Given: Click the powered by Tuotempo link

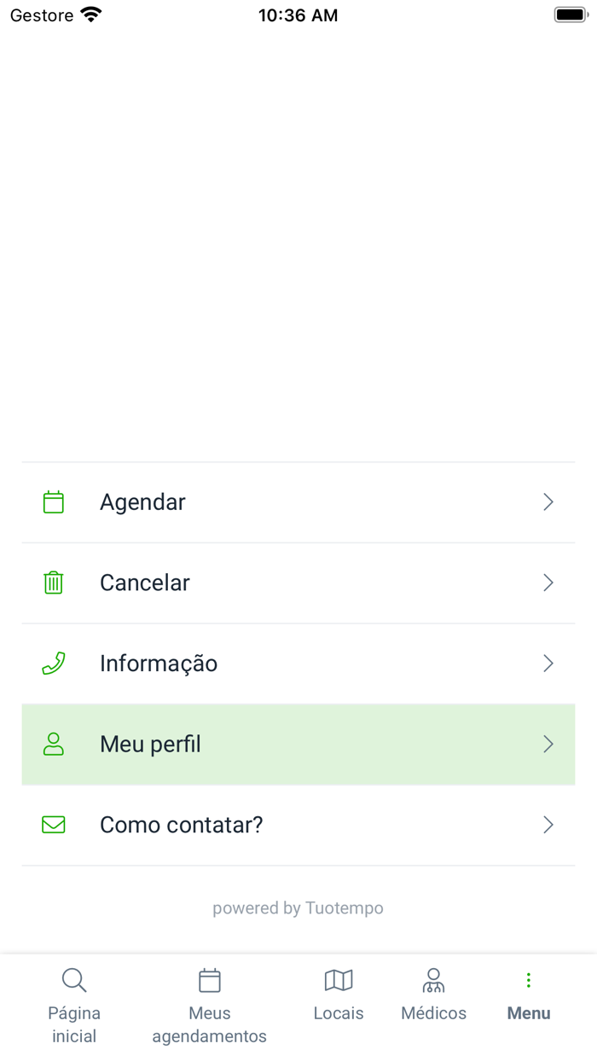Looking at the screenshot, I should (x=298, y=907).
